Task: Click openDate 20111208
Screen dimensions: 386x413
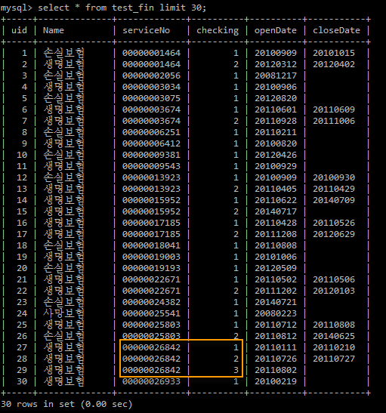Action: coord(276,234)
